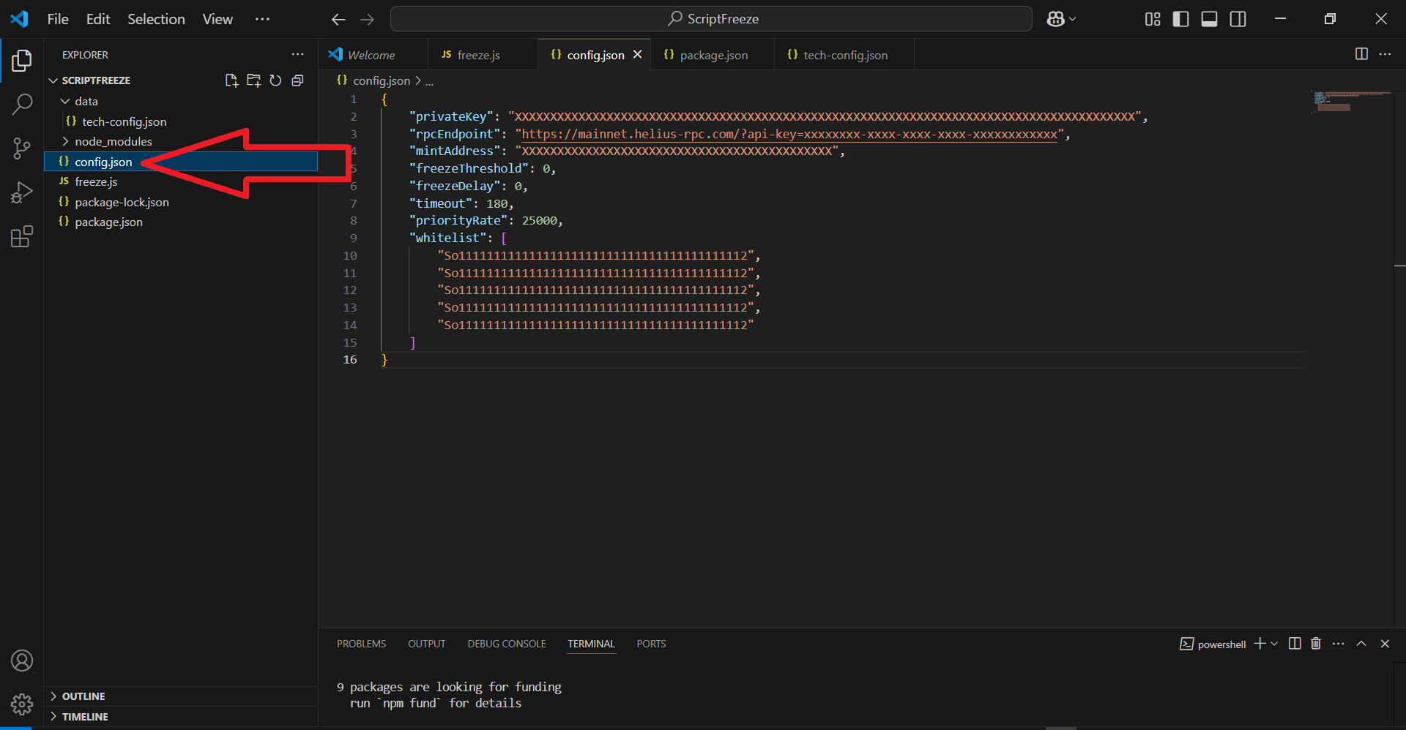Screen dimensions: 1406x730
Task: Open the DEBUG CONSOLE panel tab
Action: [507, 644]
